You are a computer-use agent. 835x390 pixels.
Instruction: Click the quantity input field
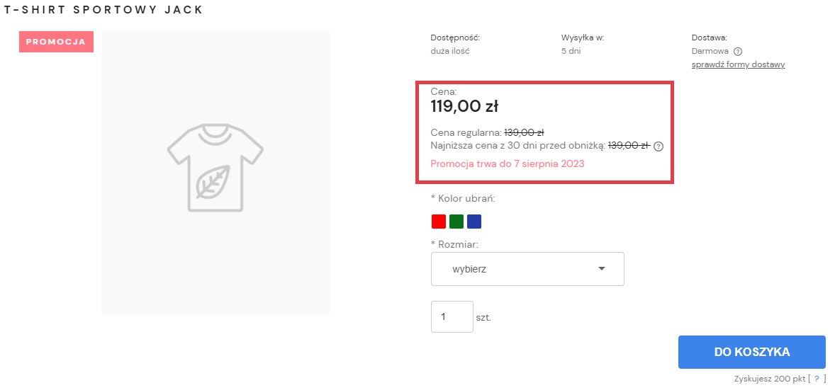[x=452, y=316]
